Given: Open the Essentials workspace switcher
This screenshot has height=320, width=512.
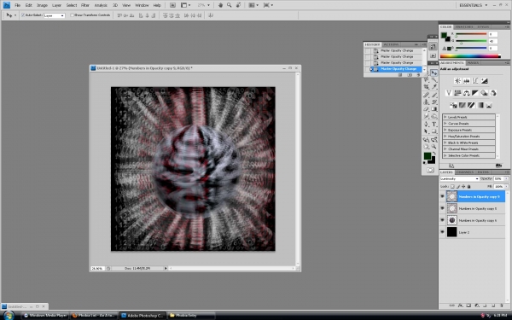Looking at the screenshot, I should (473, 5).
